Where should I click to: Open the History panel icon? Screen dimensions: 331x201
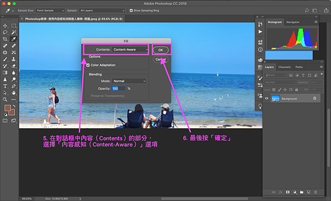tap(260, 24)
